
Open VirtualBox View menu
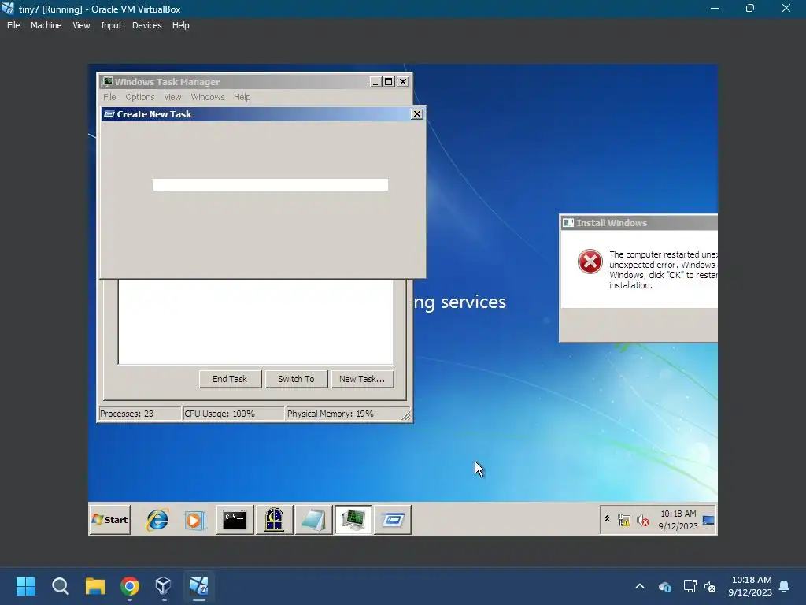point(81,25)
